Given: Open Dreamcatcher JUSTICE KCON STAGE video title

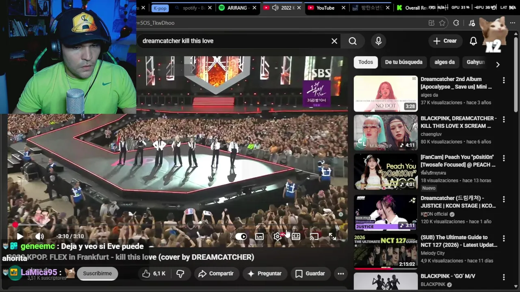Looking at the screenshot, I should pos(458,202).
